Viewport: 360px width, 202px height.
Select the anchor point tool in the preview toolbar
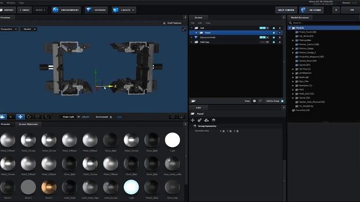point(47,117)
